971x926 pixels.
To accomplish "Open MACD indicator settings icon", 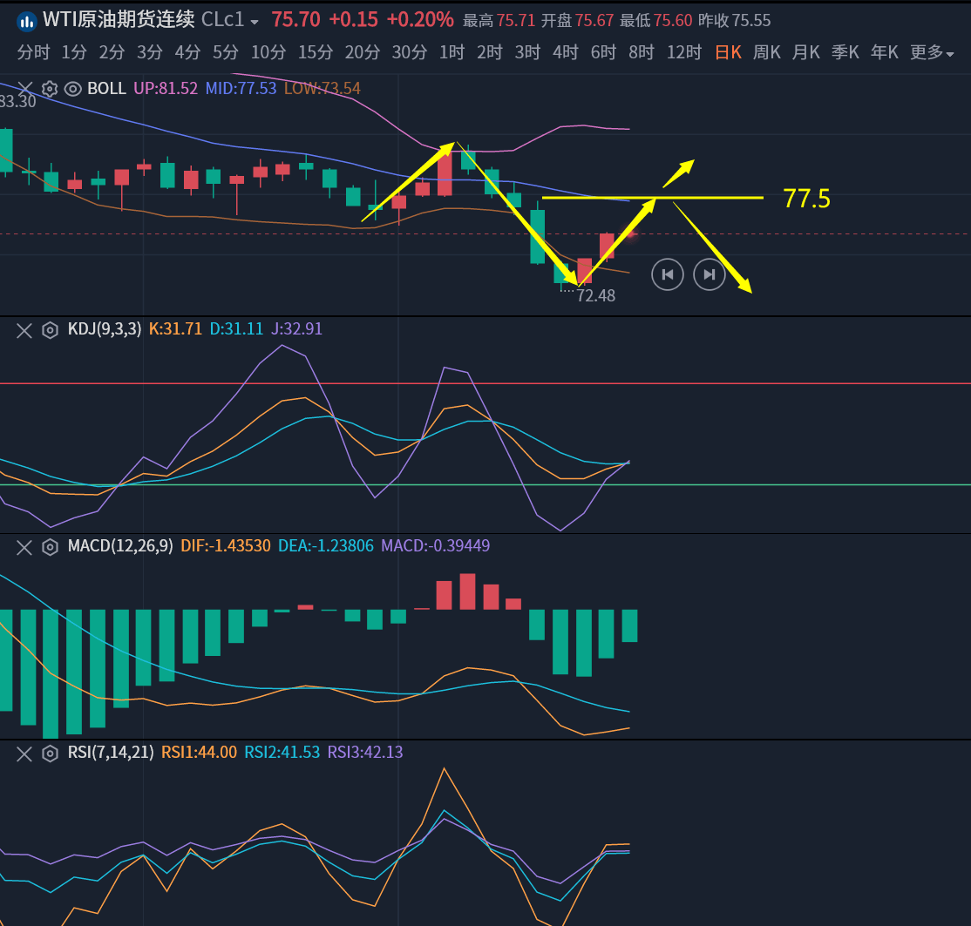I will (x=50, y=547).
